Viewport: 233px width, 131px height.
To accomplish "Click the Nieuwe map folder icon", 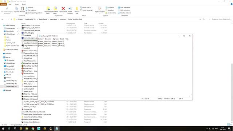I will [77, 8].
